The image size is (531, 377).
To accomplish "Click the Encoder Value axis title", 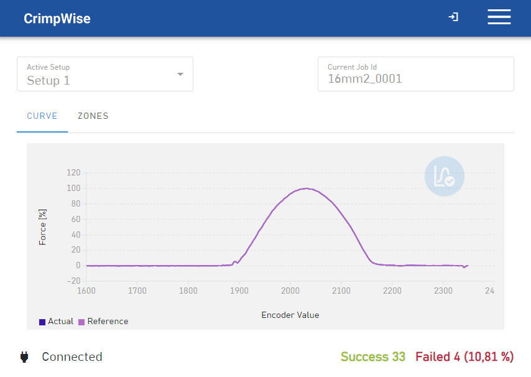I will [290, 315].
